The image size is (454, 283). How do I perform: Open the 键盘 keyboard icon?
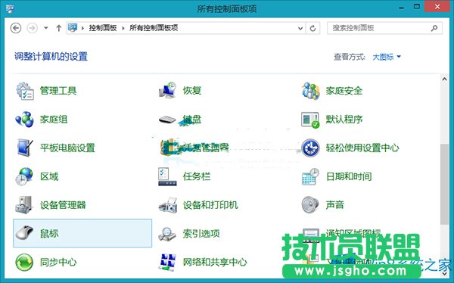click(x=167, y=120)
